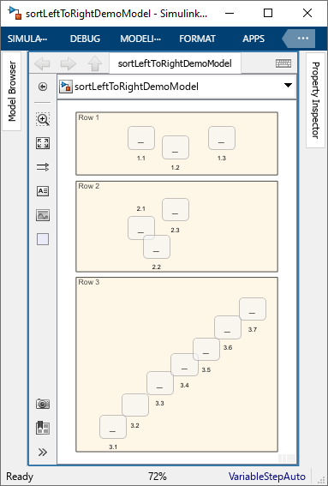Click the Ready status text
This screenshot has width=328, height=486.
coord(20,477)
